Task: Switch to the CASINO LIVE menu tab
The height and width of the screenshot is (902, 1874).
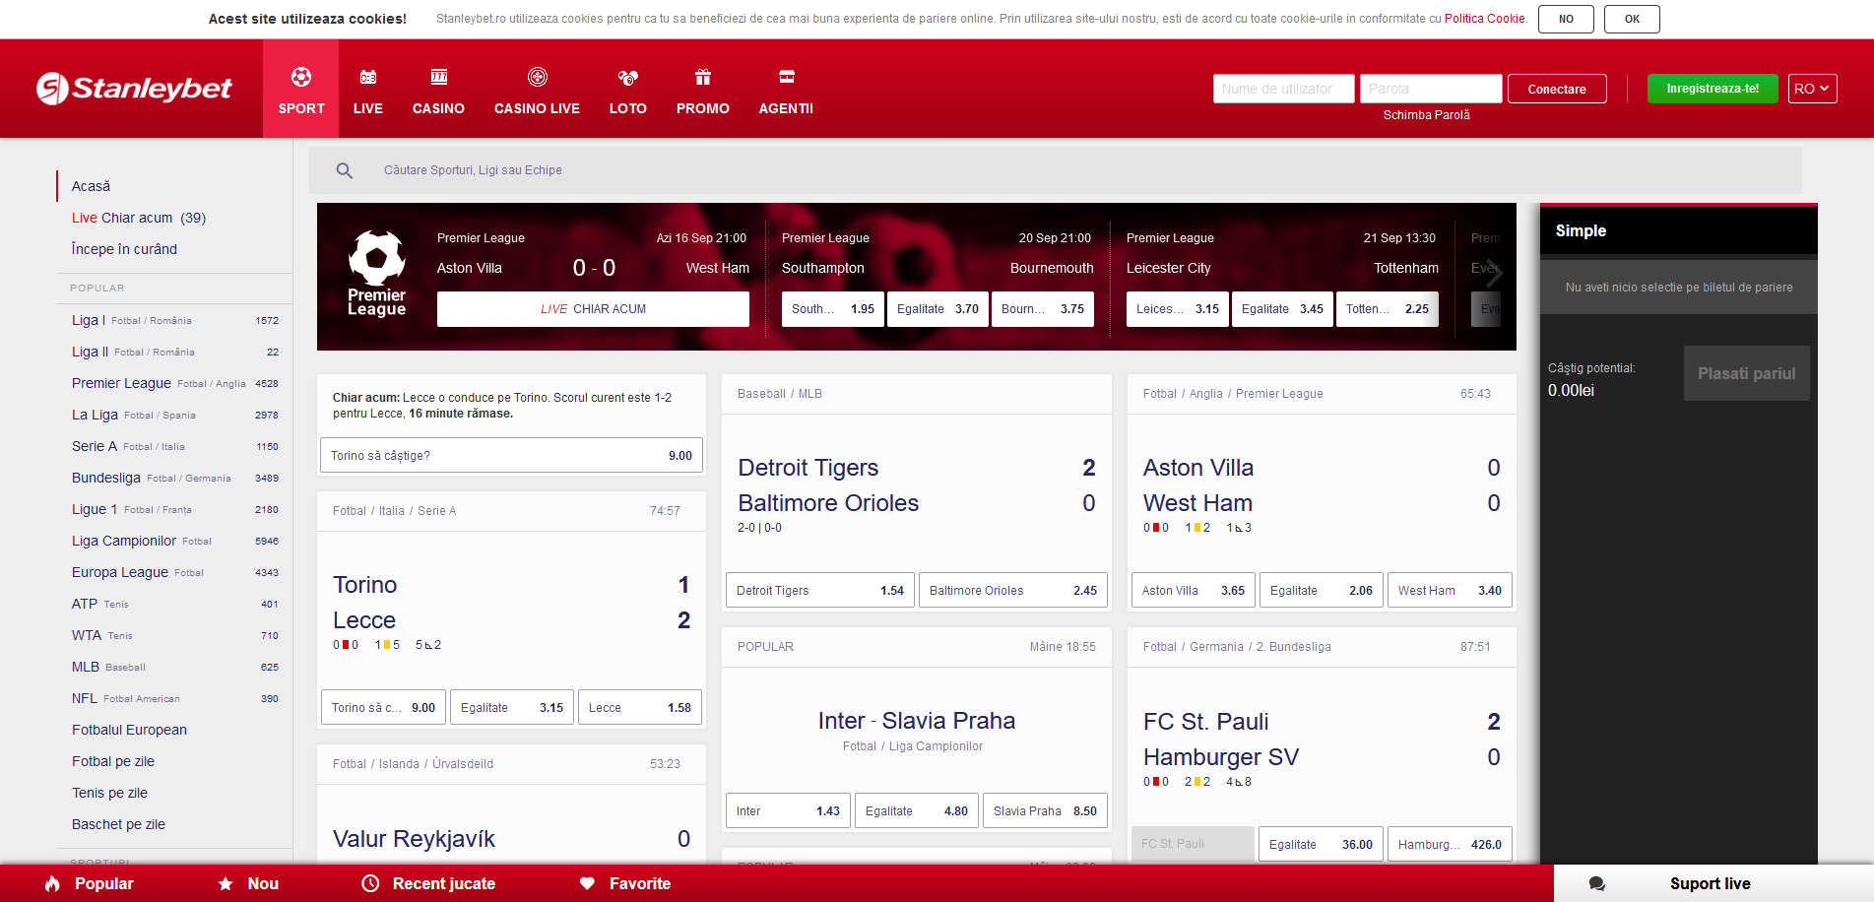Action: point(537,108)
